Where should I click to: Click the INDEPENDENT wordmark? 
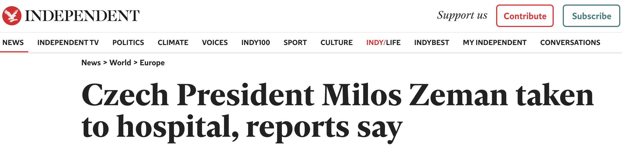click(x=82, y=16)
